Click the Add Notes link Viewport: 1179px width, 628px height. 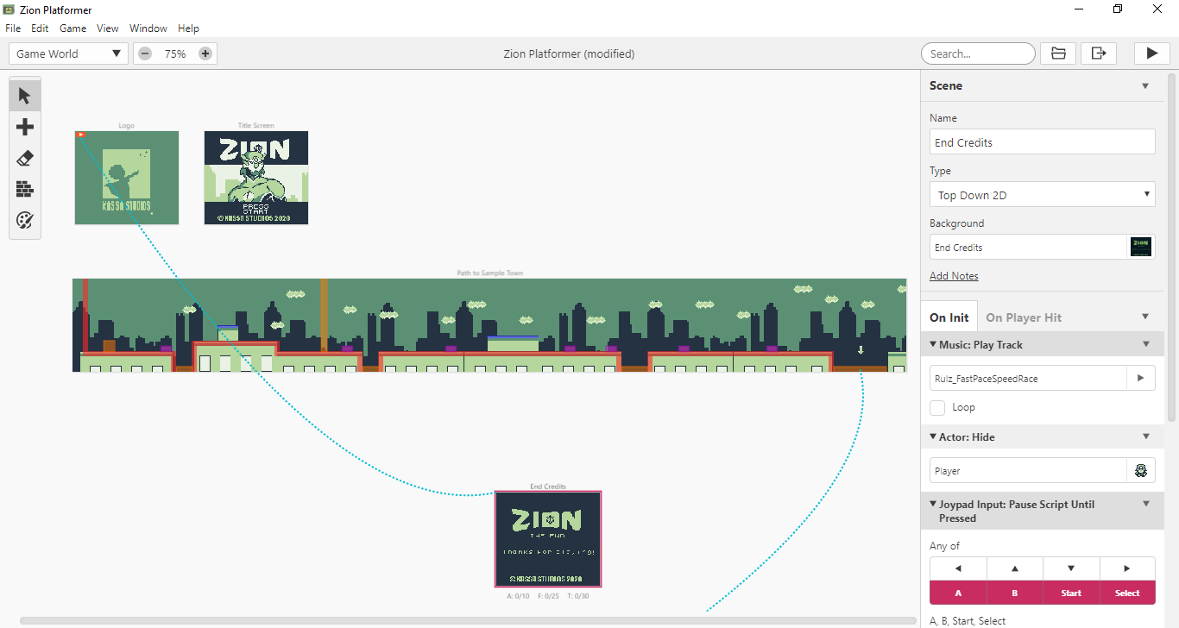pos(954,276)
